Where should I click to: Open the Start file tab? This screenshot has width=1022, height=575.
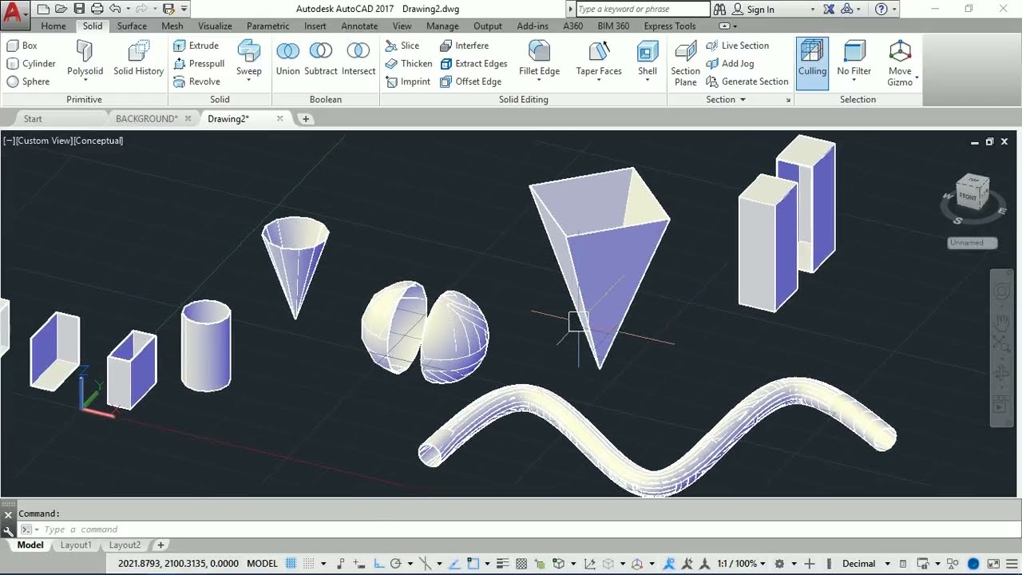[33, 119]
